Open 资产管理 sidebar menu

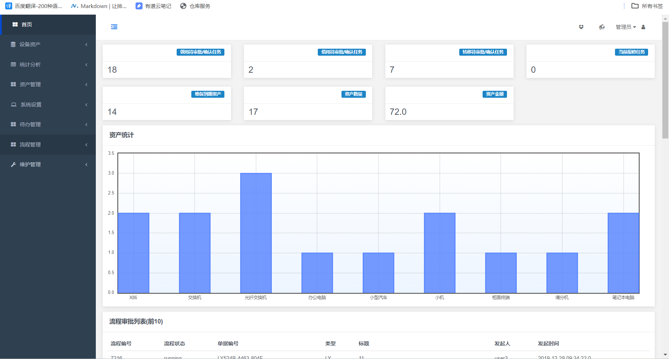[48, 85]
